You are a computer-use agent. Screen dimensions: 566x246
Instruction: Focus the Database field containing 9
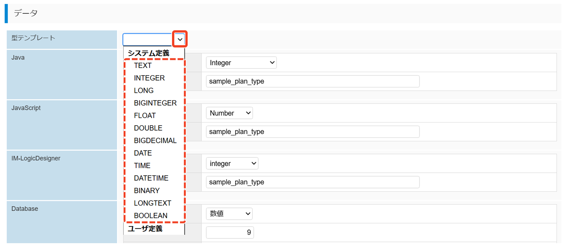coord(230,232)
